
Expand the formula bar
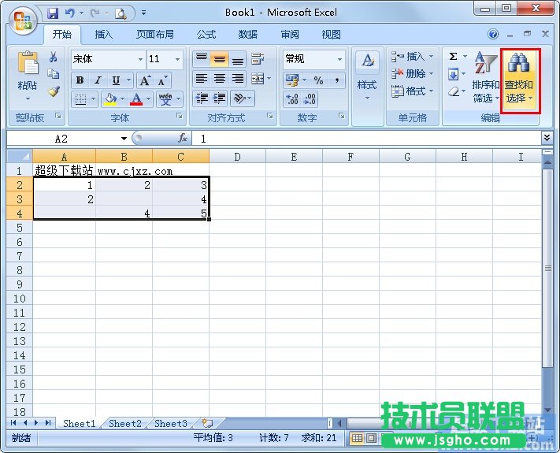(x=547, y=138)
